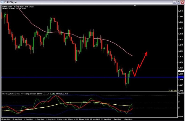Click time axis label 26 Aug 20:00
This screenshot has width=185, height=121.
(84, 119)
